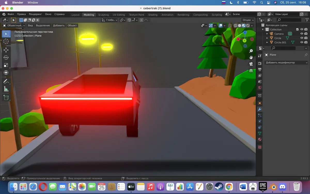Uncheck the Collection exclude checkbox
Screen dimensions: 310x194
[x=297, y=29]
